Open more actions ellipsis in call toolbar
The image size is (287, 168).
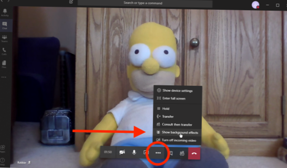(158, 153)
